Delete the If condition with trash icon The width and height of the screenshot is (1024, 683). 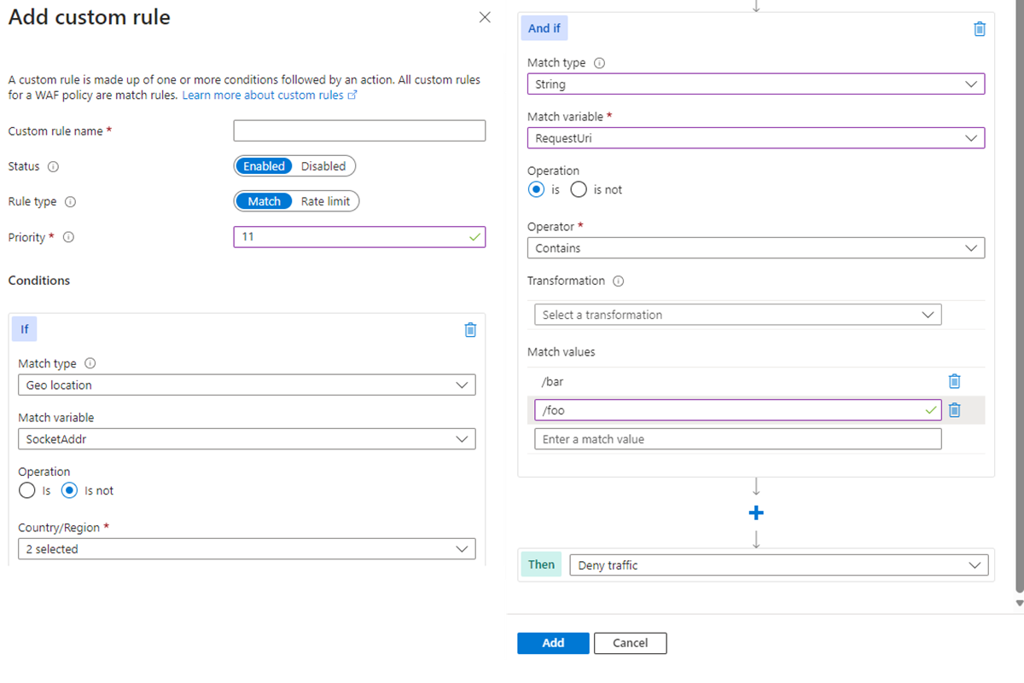[470, 330]
